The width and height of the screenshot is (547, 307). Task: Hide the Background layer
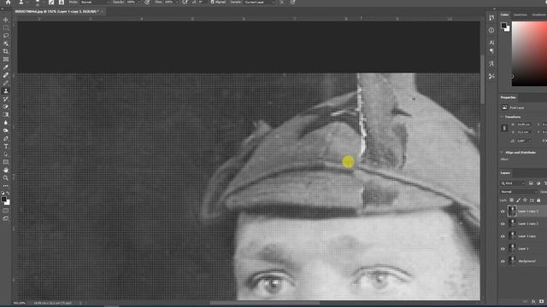(x=503, y=262)
